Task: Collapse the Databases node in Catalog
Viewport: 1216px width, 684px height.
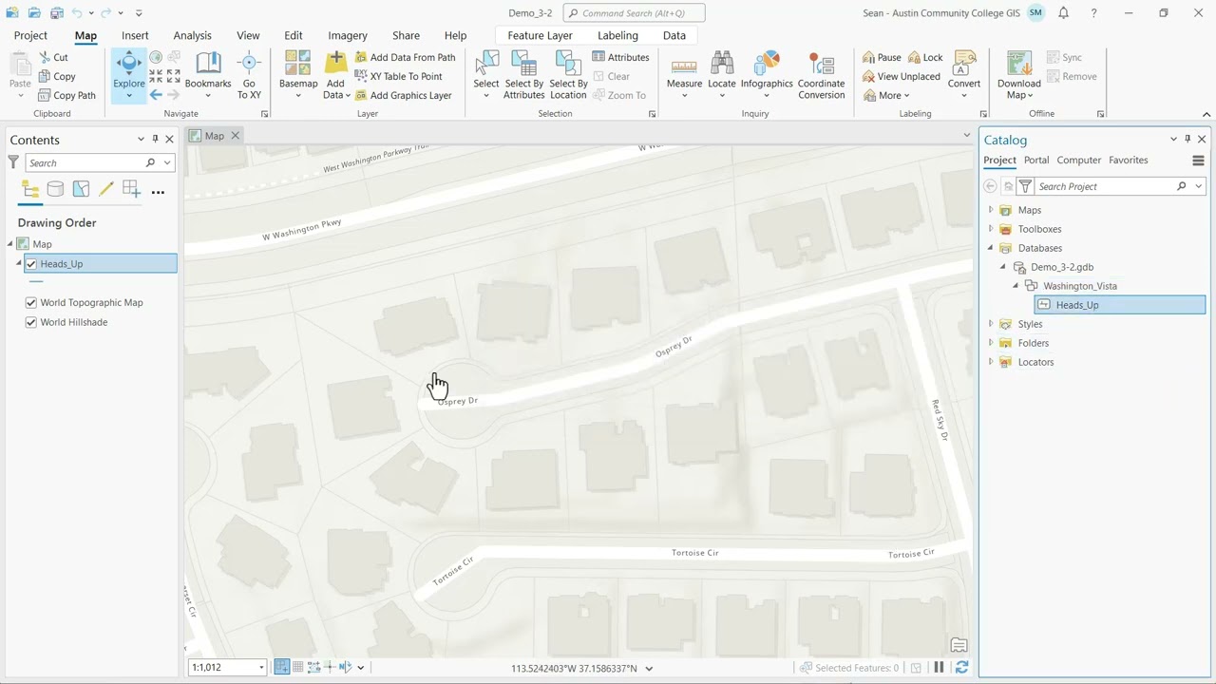Action: pyautogui.click(x=991, y=248)
